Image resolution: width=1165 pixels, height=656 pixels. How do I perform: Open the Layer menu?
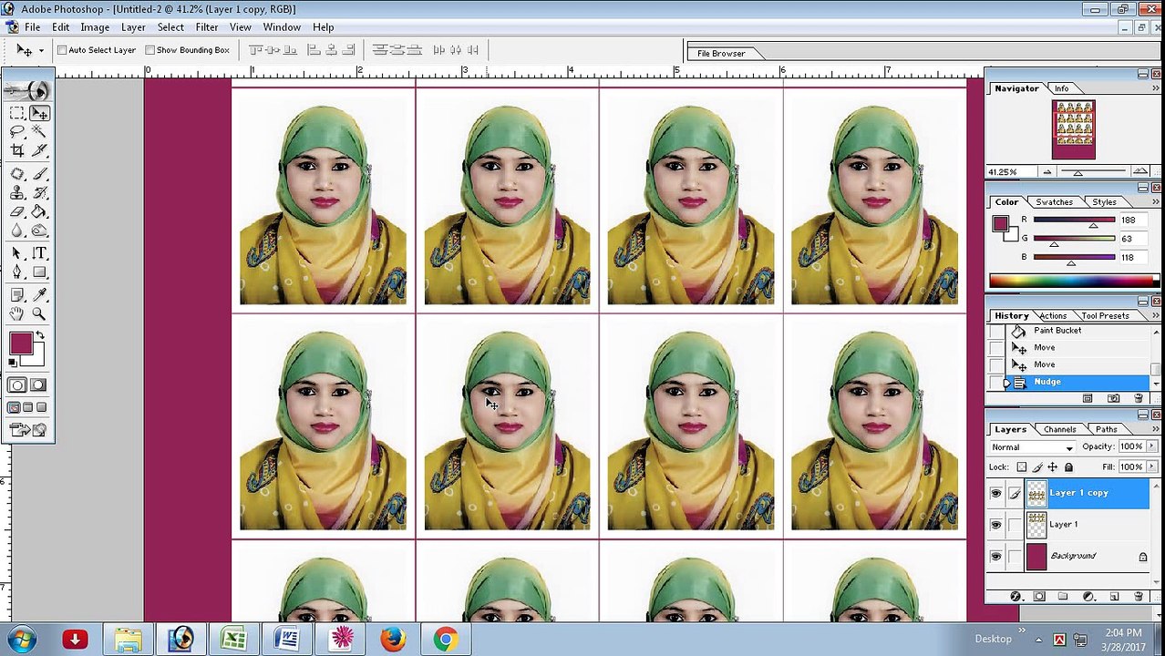click(x=133, y=27)
